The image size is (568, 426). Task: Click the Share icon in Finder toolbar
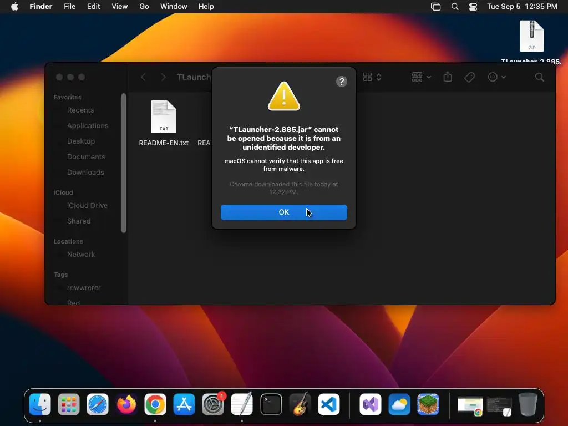point(448,77)
